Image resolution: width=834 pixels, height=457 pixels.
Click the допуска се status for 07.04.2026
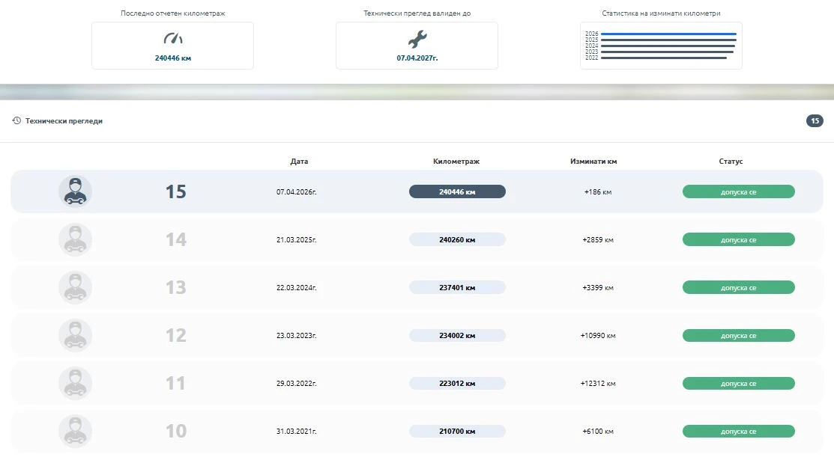738,192
